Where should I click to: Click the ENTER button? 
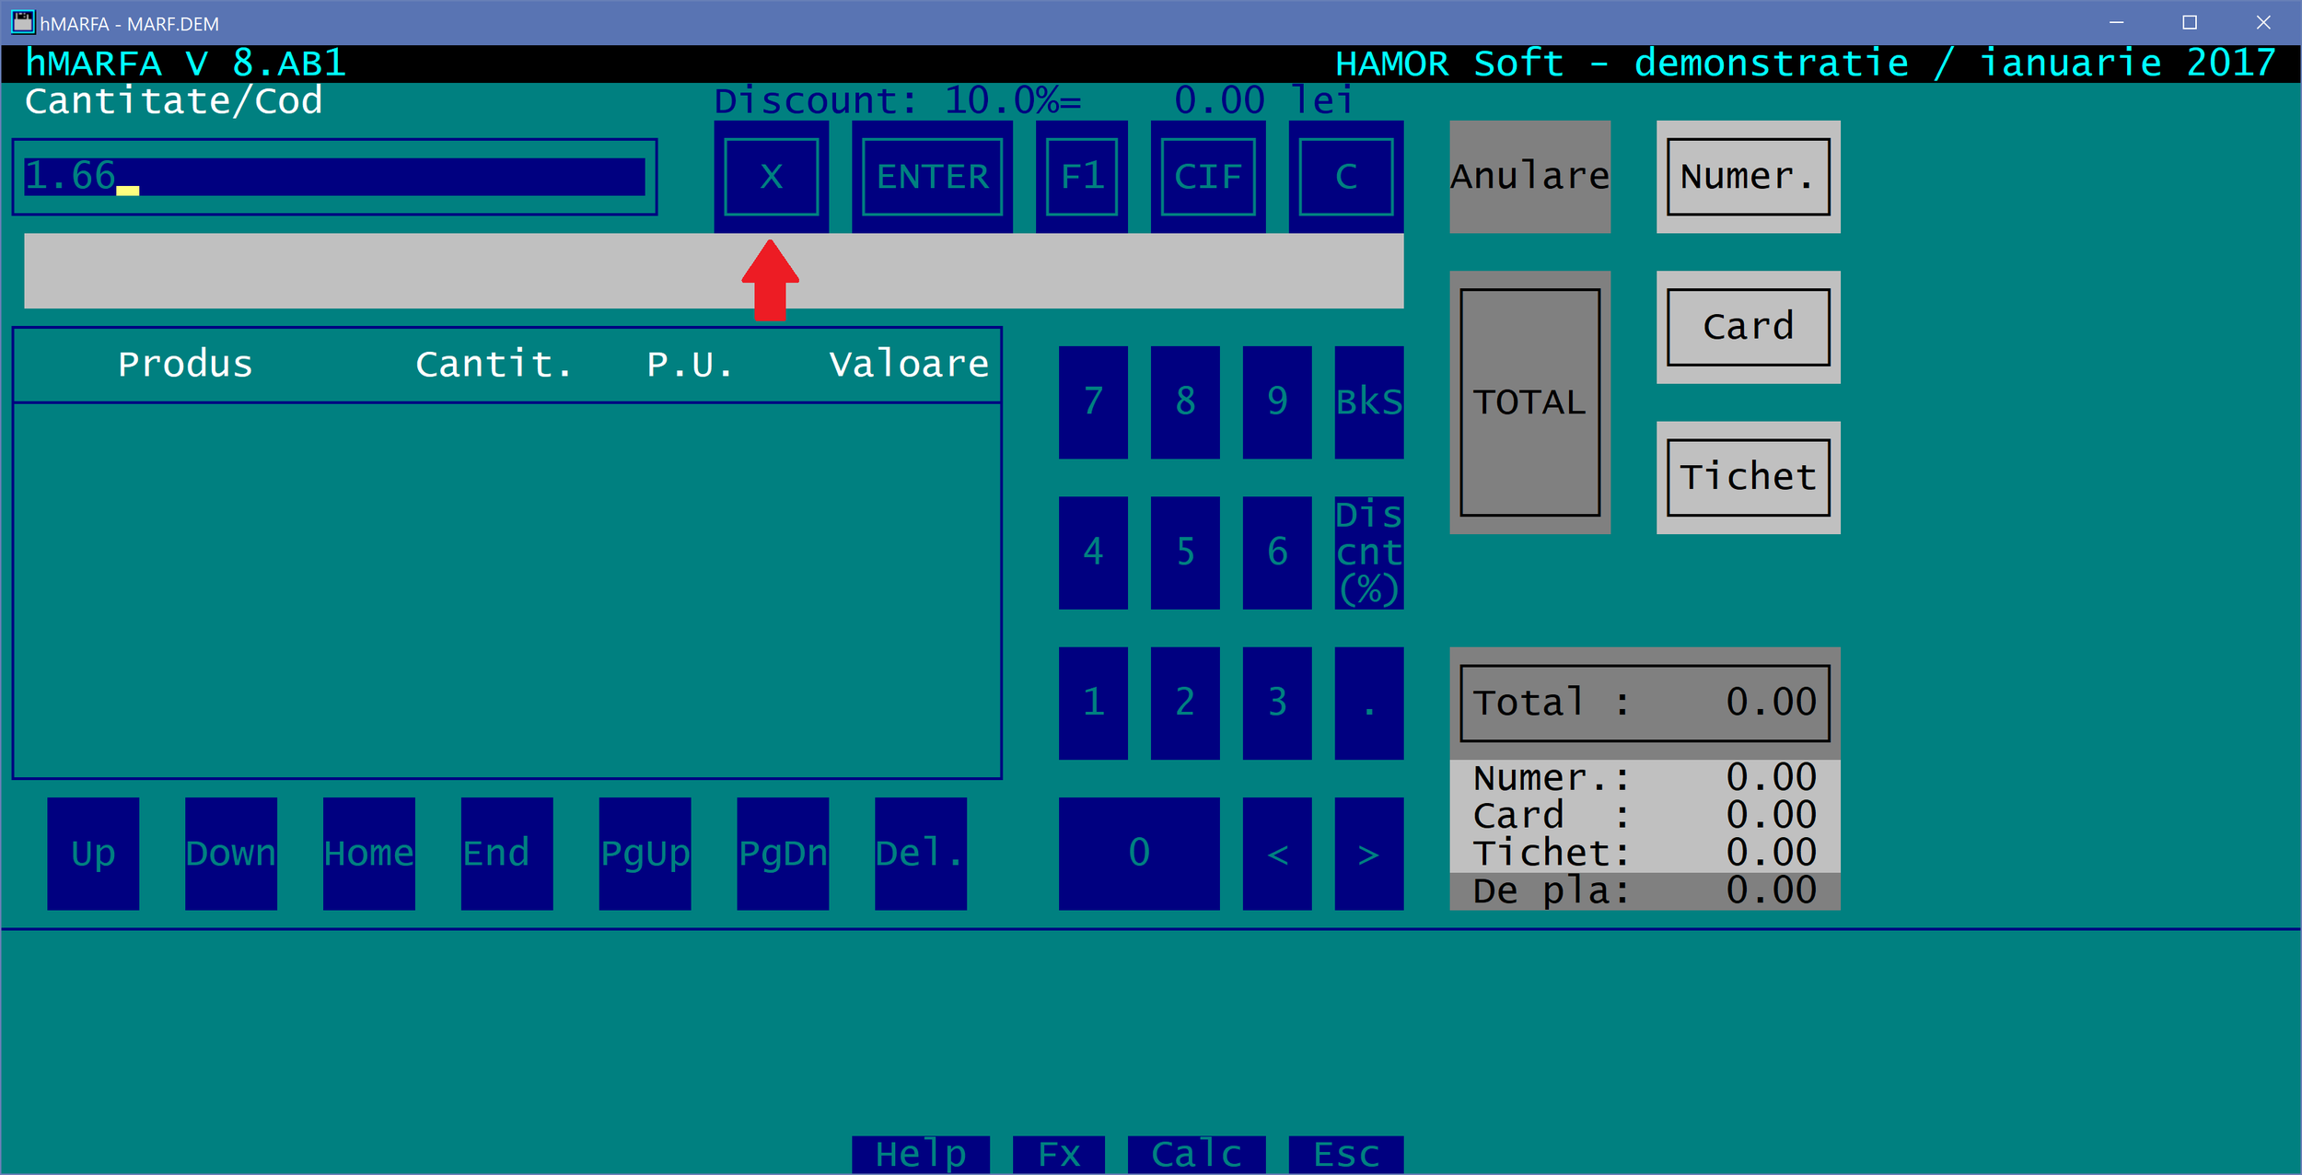click(x=932, y=177)
